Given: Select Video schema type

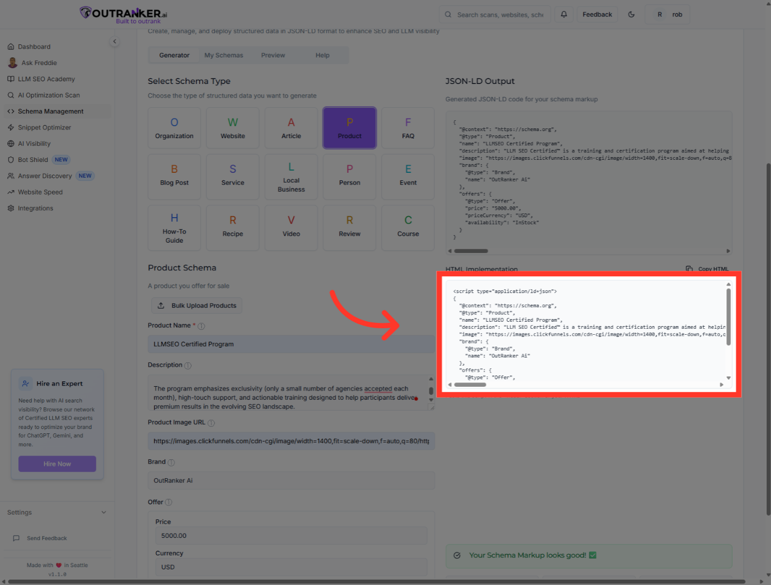Looking at the screenshot, I should (291, 227).
